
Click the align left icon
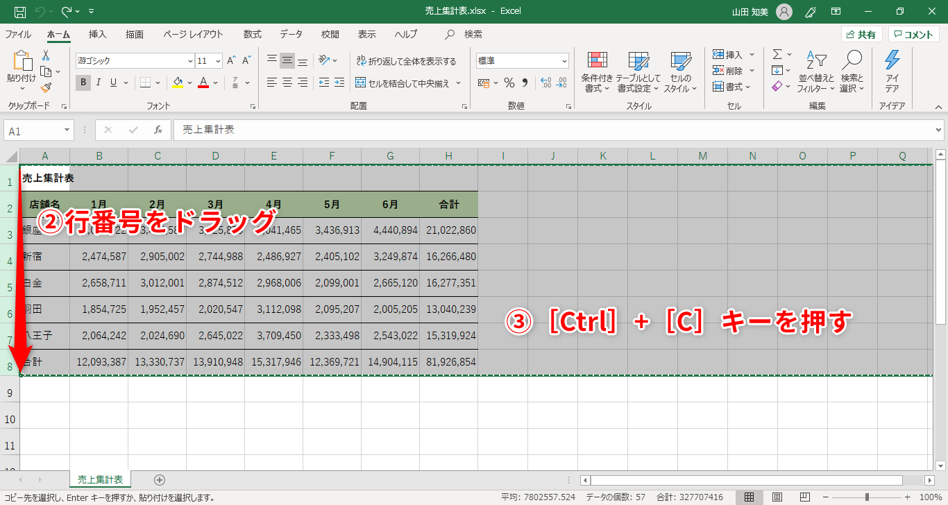[271, 83]
